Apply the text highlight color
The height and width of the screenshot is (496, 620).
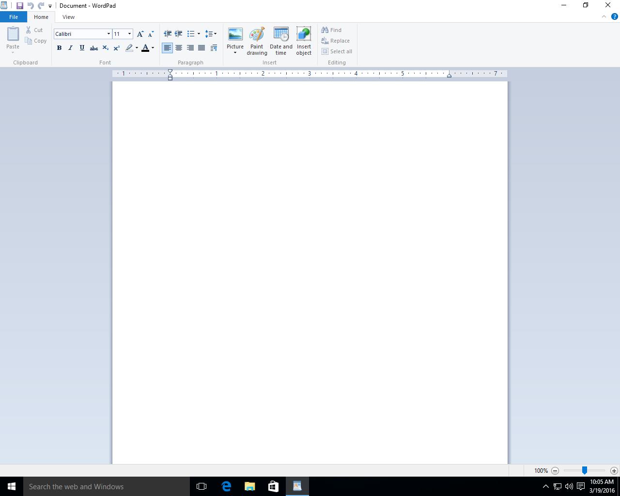coord(129,48)
